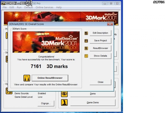Open the Run menu

[x=19, y=7]
